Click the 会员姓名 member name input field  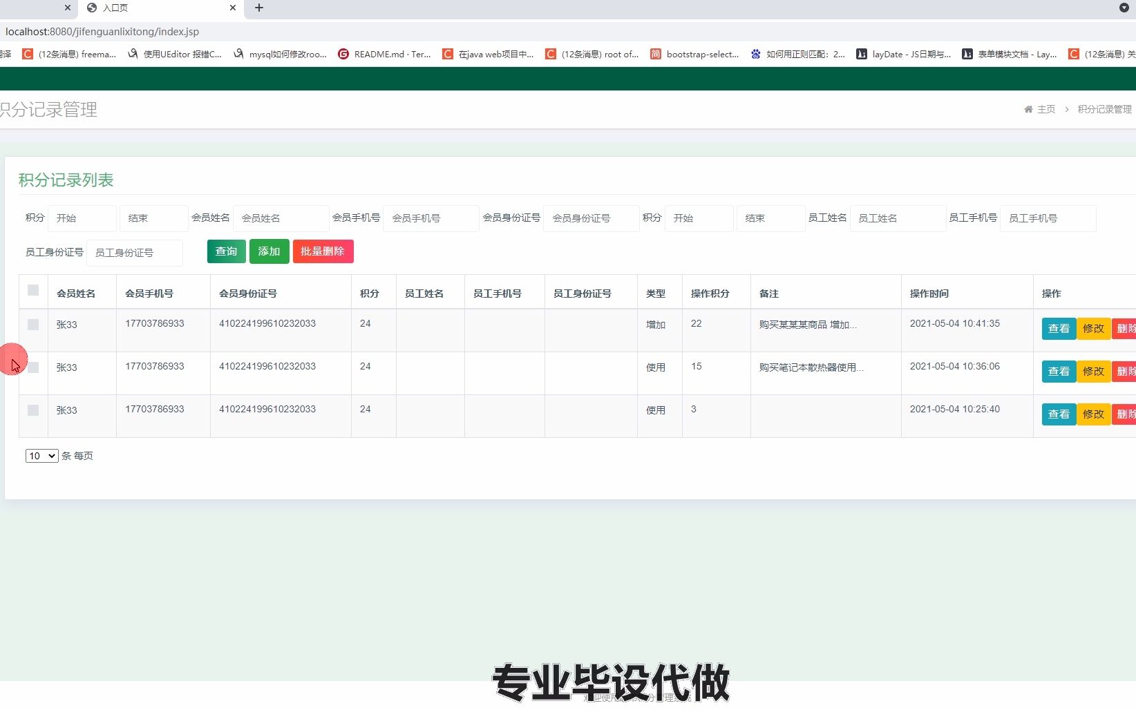pos(281,218)
